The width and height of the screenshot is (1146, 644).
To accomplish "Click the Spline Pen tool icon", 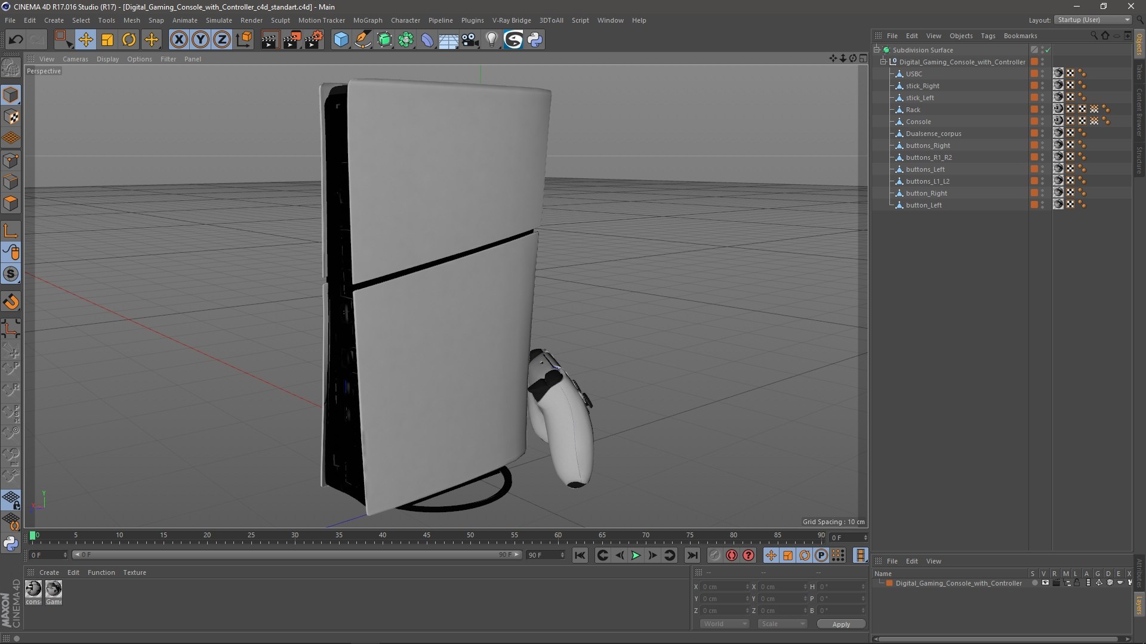I will [x=362, y=40].
